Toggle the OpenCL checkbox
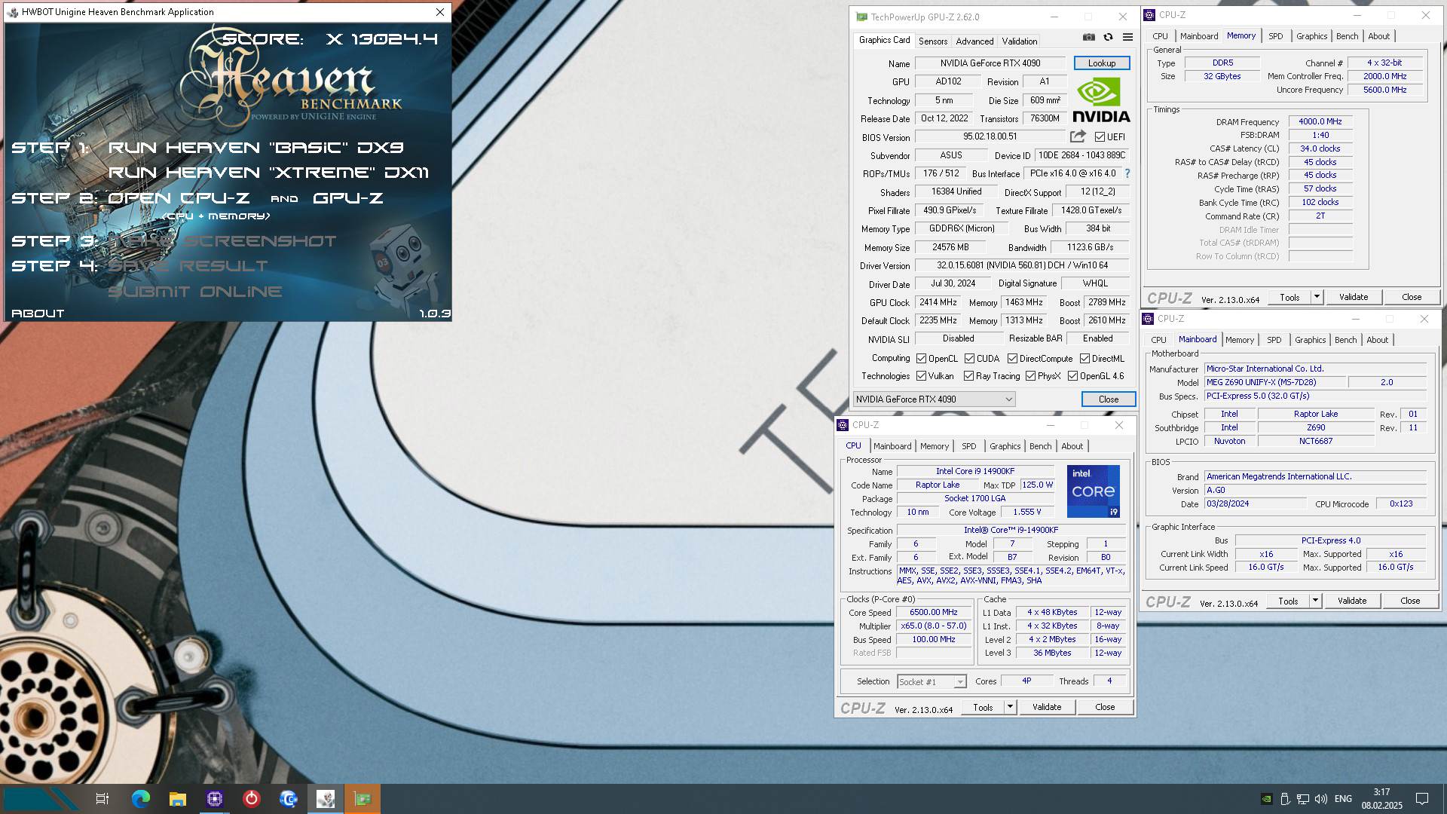1447x814 pixels. (x=921, y=359)
